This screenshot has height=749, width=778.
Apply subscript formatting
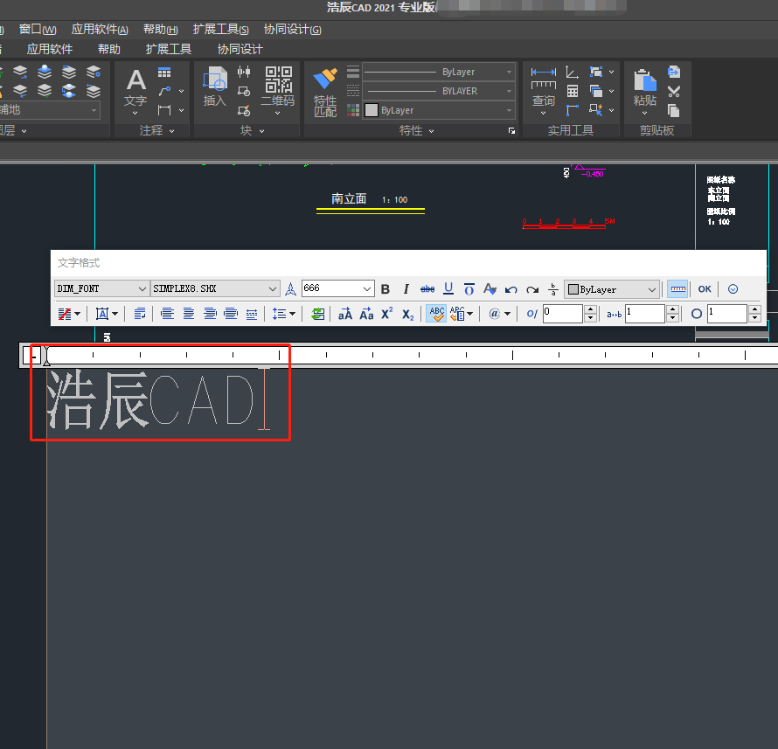(408, 315)
